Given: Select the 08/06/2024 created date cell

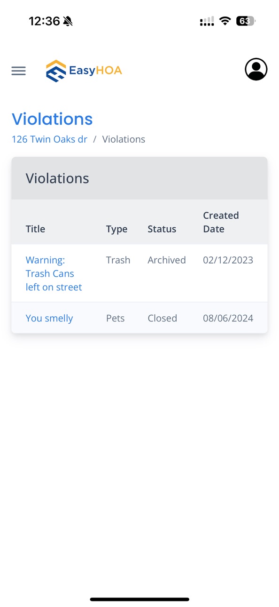Looking at the screenshot, I should pos(228,318).
